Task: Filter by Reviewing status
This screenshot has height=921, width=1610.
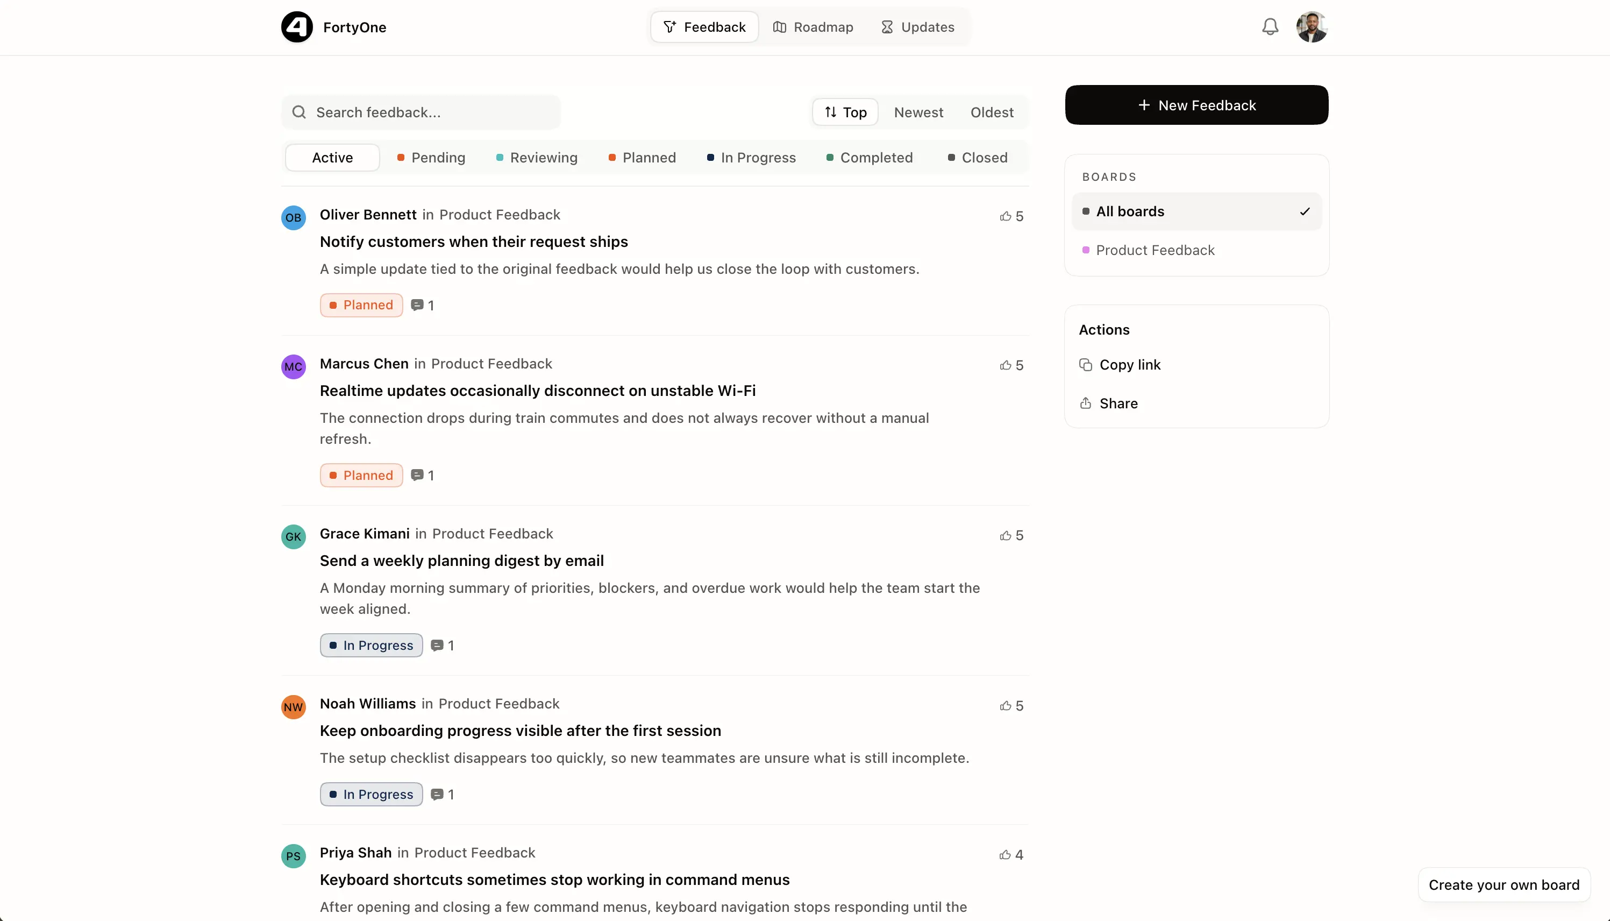Action: click(x=537, y=158)
